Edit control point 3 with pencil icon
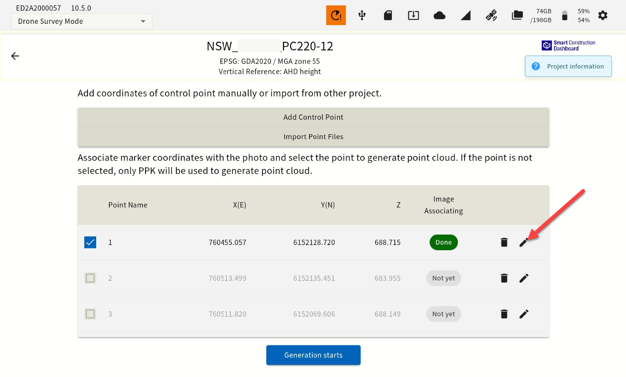 [524, 314]
